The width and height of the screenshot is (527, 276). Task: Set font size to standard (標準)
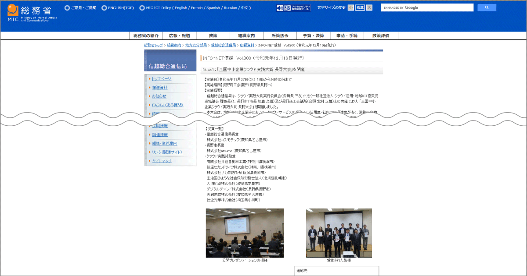pyautogui.click(x=360, y=8)
